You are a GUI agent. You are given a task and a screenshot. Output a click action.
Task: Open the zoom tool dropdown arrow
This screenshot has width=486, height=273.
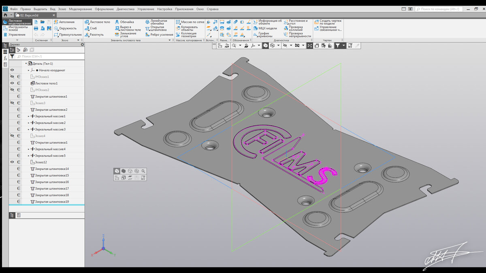point(240,46)
